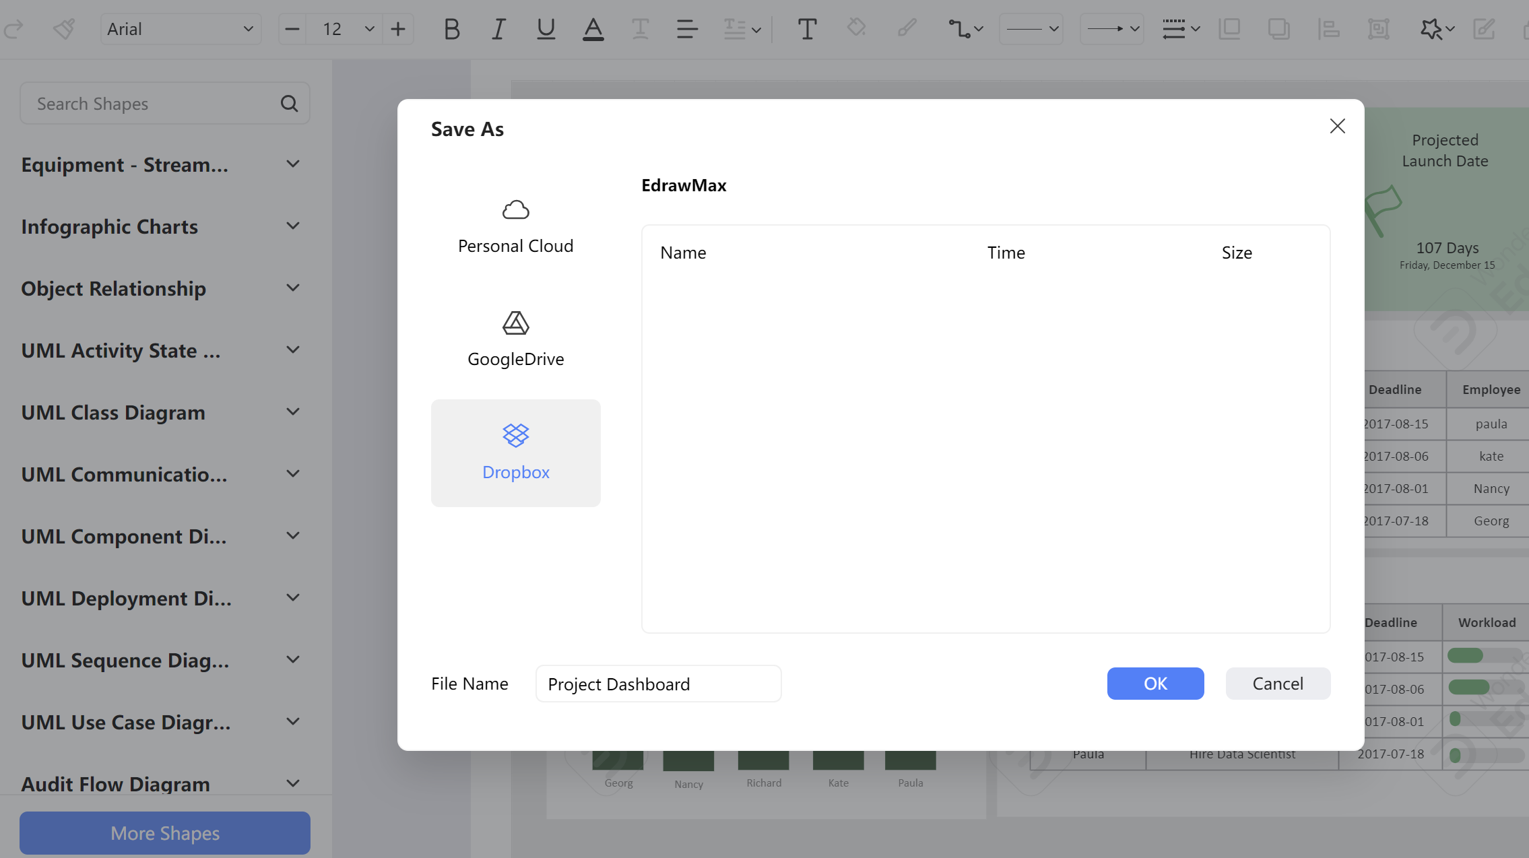Toggle the Underline text icon
Viewport: 1529px width, 858px height.
click(544, 30)
